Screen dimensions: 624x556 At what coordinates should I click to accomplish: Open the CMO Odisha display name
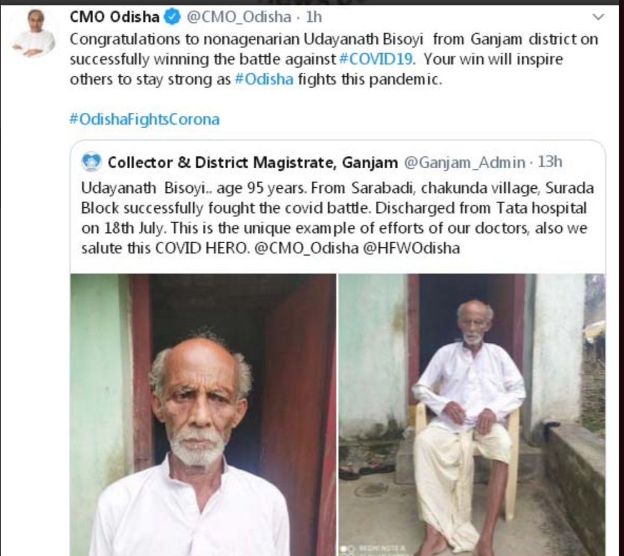[114, 17]
